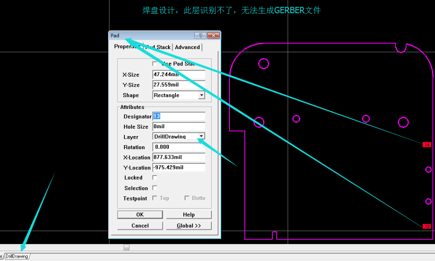Check the Selection attribute box
Viewport: 435px width, 261px height.
click(155, 188)
